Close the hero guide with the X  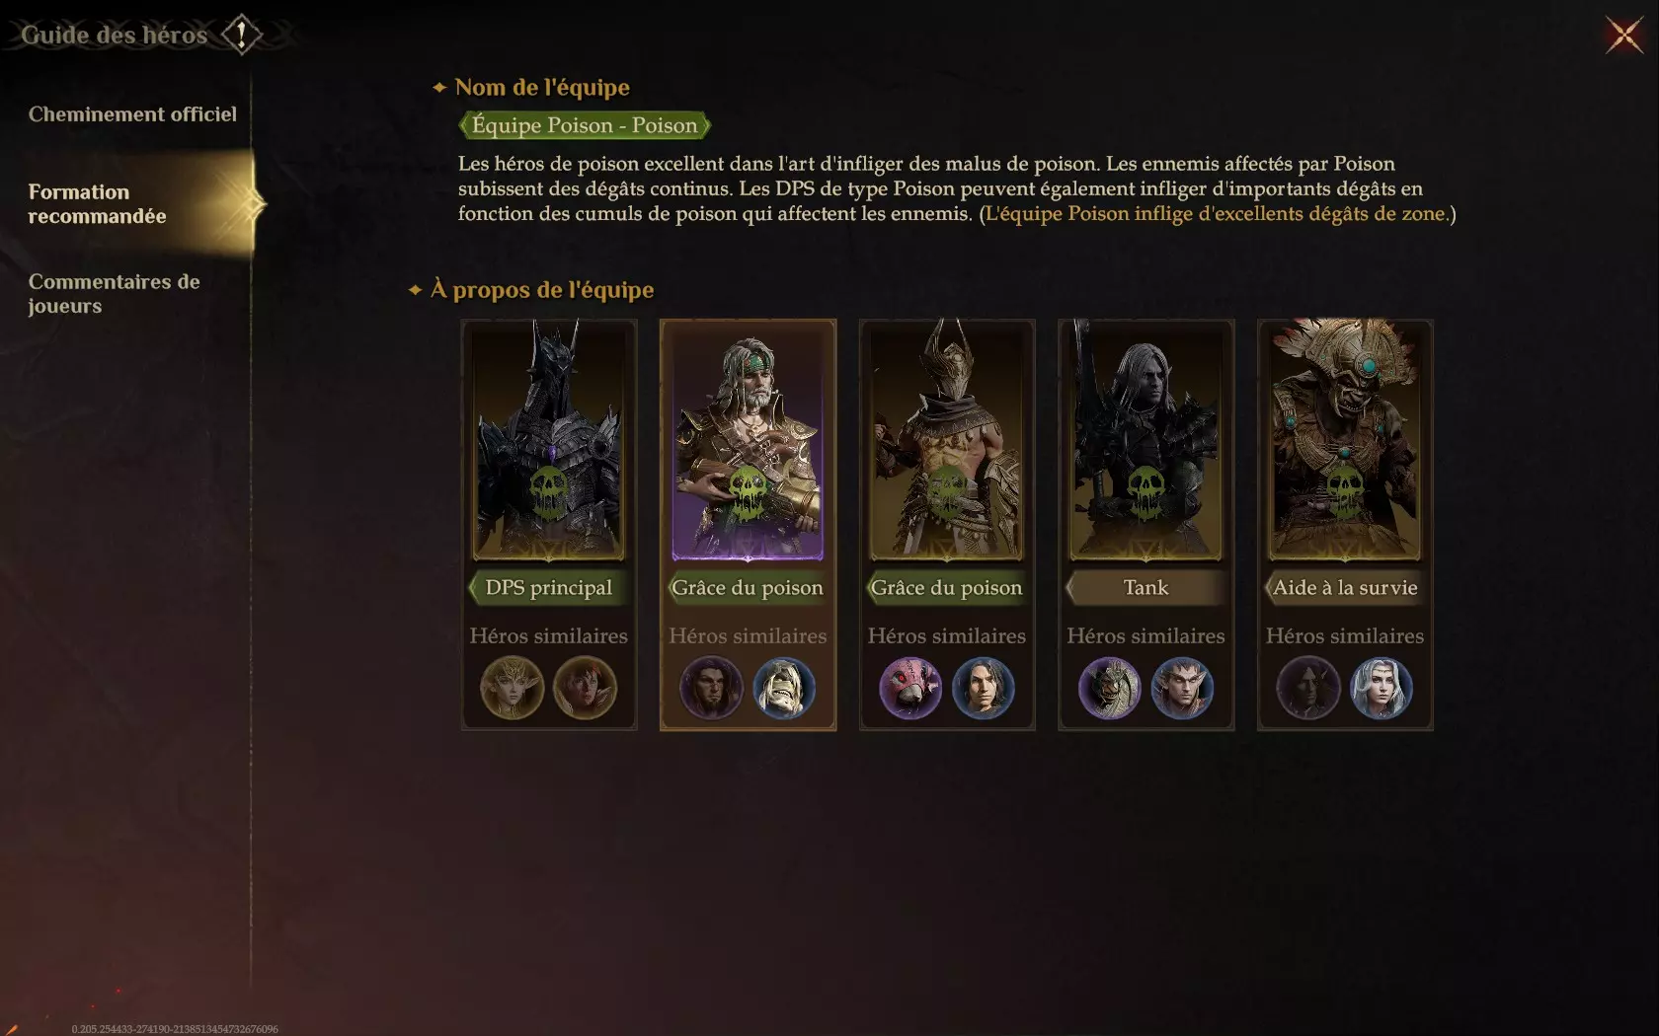pos(1624,36)
